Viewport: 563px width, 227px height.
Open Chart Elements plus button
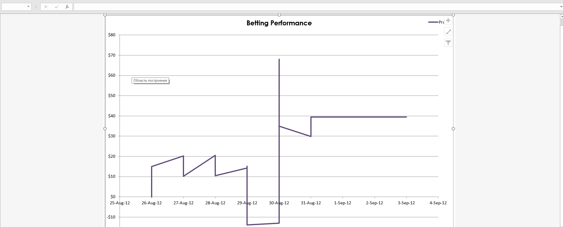point(448,20)
